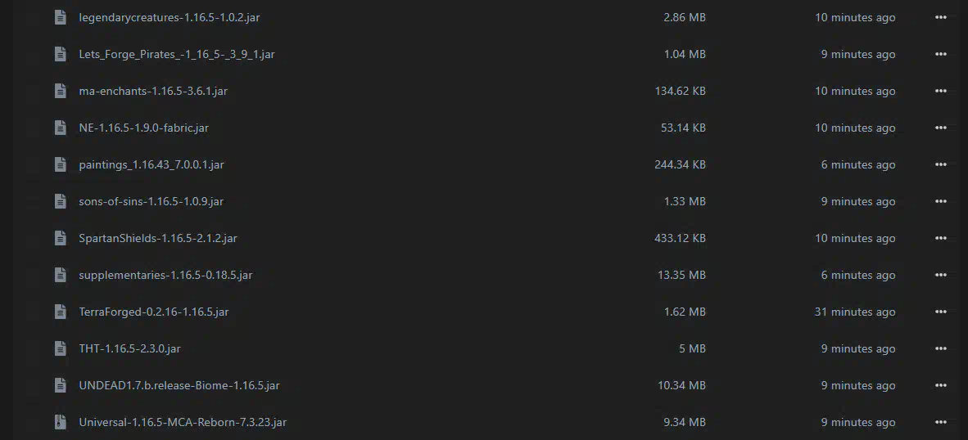Open ellipsis menu for THT-1.16.5-2.3.0.jar

coord(940,348)
